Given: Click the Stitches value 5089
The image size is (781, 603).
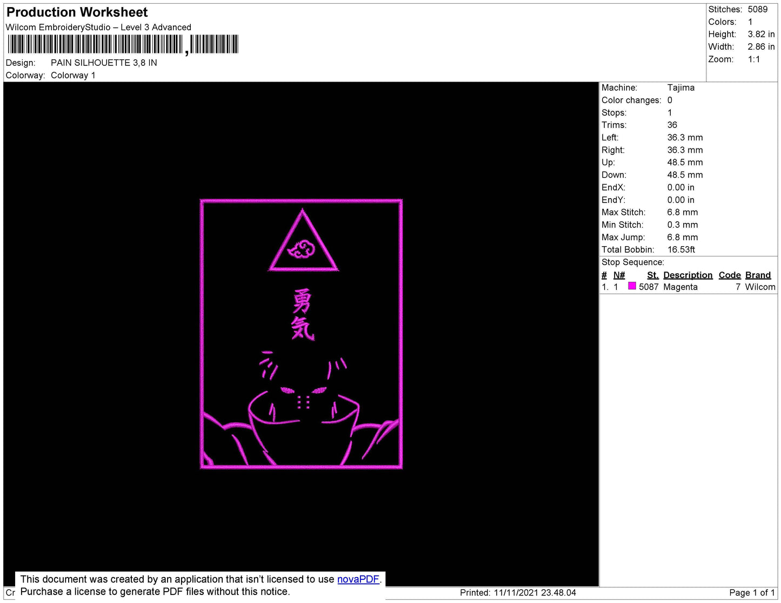Looking at the screenshot, I should click(758, 9).
